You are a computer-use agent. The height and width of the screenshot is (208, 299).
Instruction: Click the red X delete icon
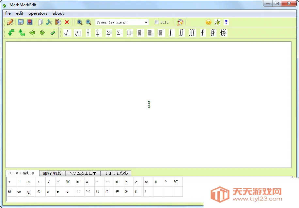[x=67, y=22]
